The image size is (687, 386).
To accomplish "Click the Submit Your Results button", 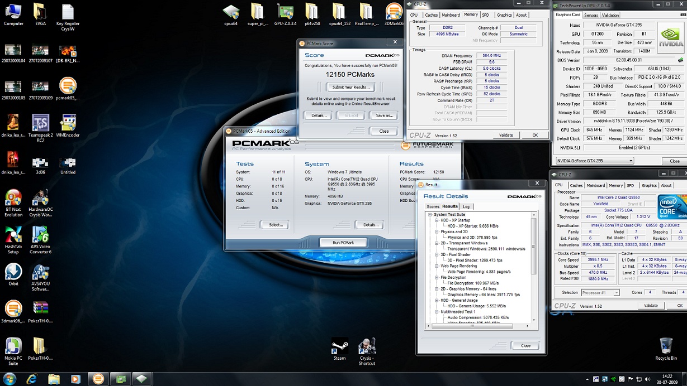I will (350, 87).
